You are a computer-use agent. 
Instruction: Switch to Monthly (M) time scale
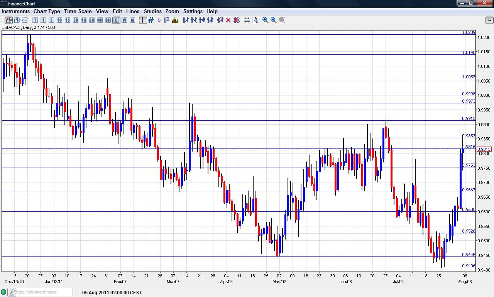[x=132, y=20]
